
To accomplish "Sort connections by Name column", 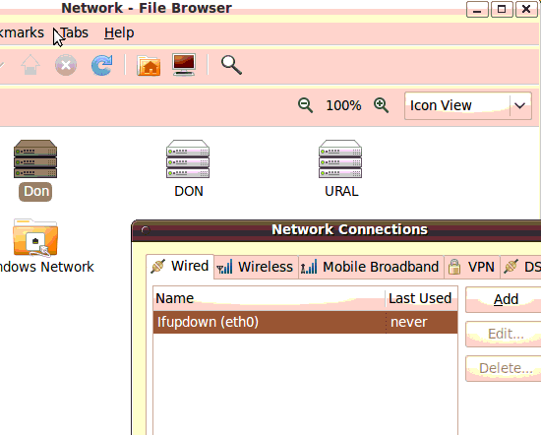I will point(270,298).
